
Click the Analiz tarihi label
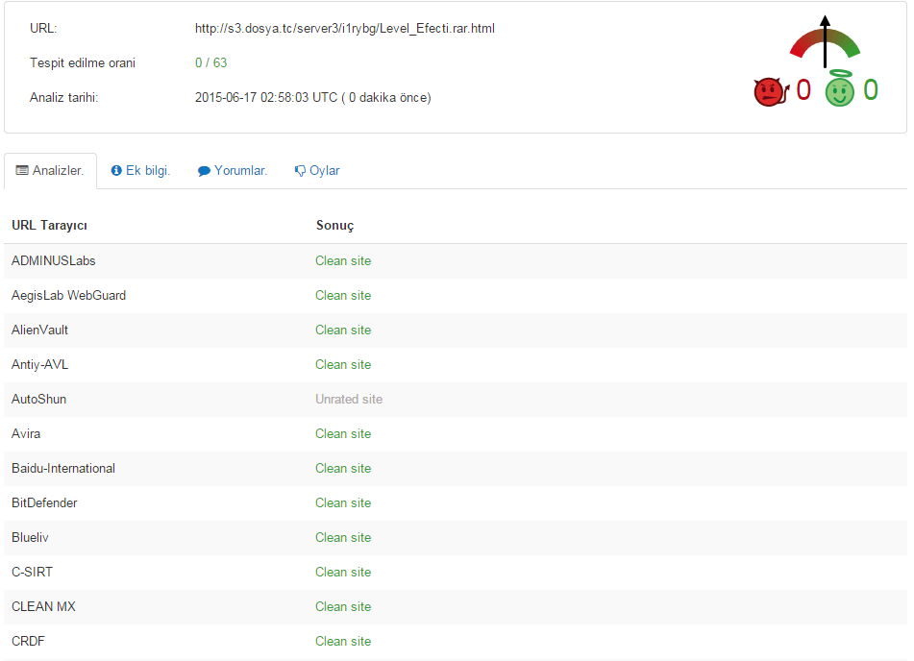64,97
